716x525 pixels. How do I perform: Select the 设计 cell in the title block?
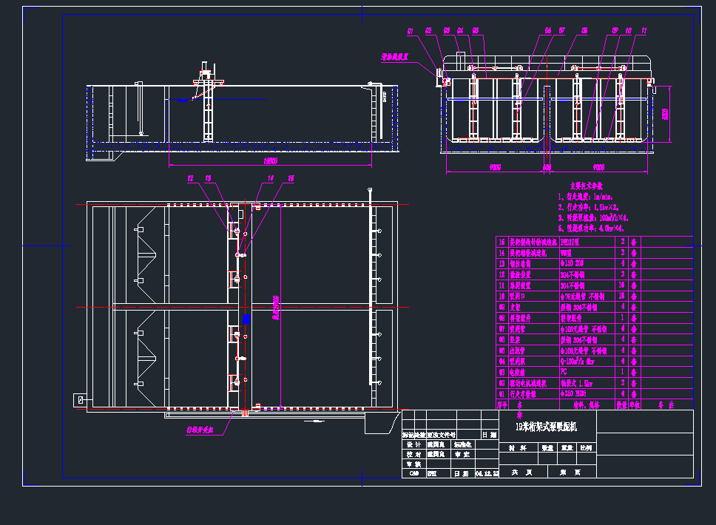pos(413,444)
